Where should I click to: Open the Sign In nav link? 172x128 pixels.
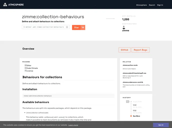coord(160,5)
